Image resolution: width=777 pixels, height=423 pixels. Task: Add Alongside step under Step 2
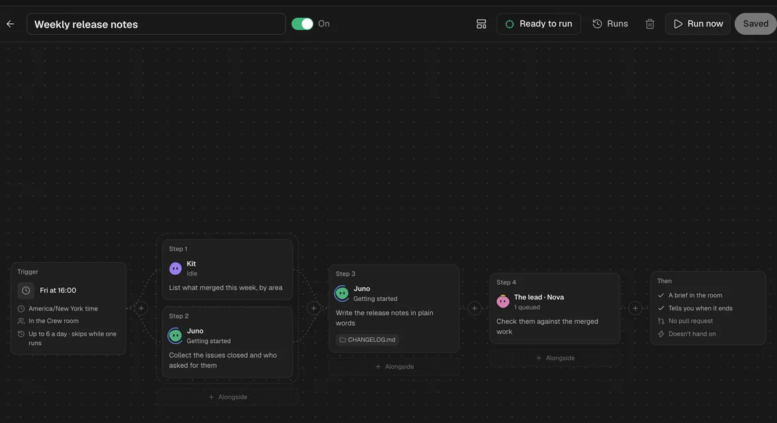(227, 397)
